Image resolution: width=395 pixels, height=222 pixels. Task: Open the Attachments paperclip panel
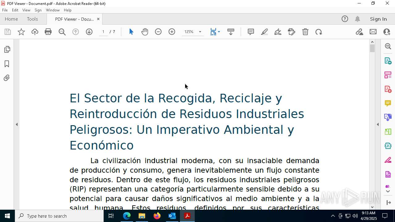coord(7,78)
